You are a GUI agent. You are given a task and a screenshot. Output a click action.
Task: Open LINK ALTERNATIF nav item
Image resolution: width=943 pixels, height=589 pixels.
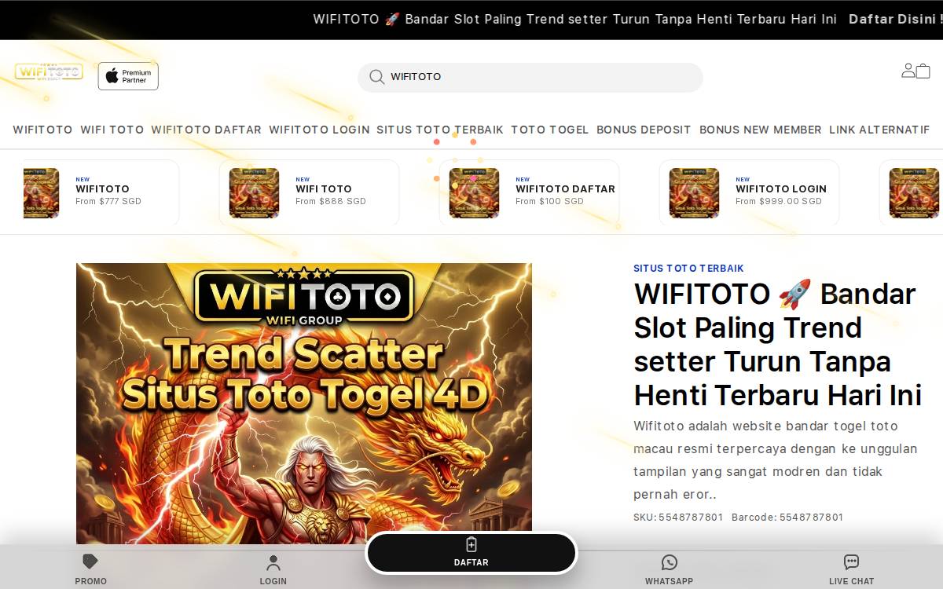click(879, 130)
